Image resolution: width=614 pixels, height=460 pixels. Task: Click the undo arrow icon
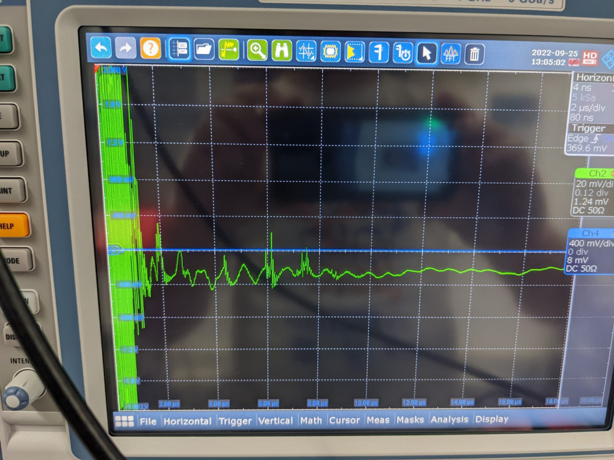tap(101, 49)
